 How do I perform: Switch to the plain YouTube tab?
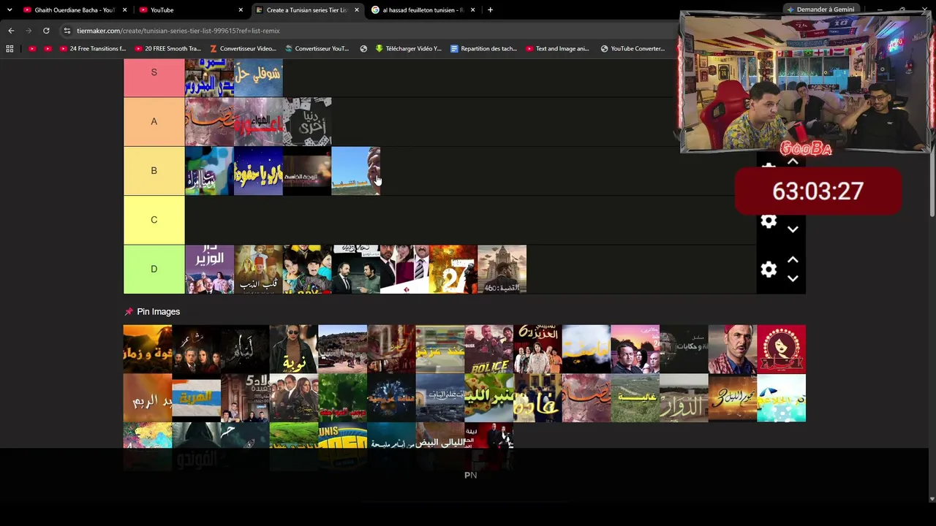coord(191,10)
